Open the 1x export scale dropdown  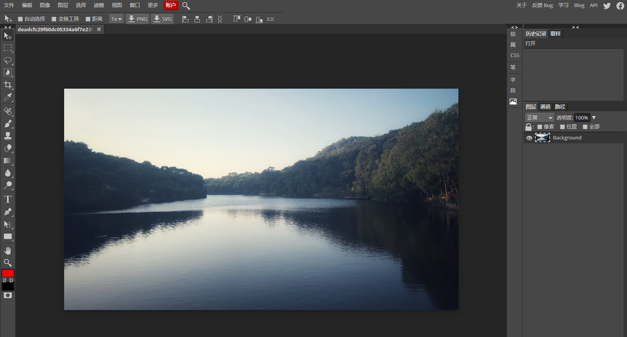tap(116, 19)
